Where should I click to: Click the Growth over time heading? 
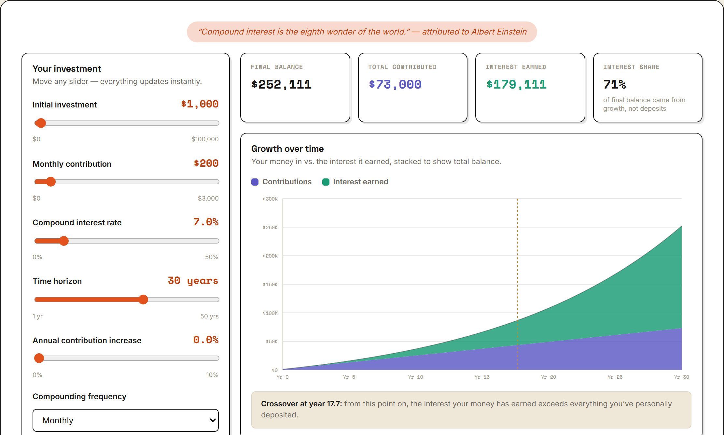tap(287, 149)
